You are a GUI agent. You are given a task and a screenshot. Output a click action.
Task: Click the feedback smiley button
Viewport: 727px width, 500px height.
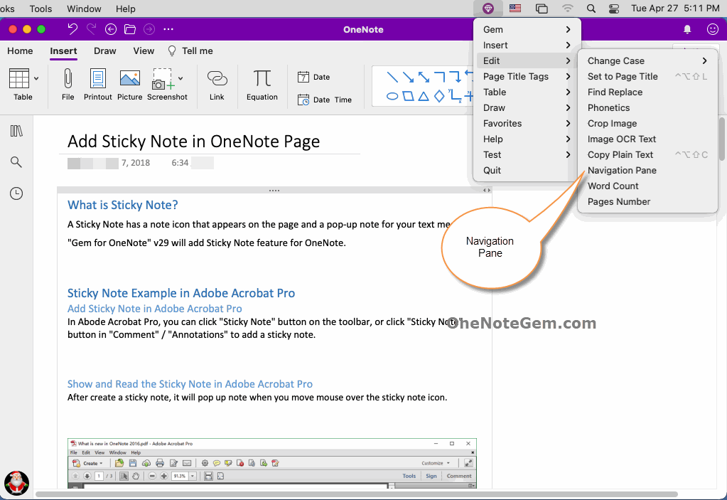tap(711, 29)
